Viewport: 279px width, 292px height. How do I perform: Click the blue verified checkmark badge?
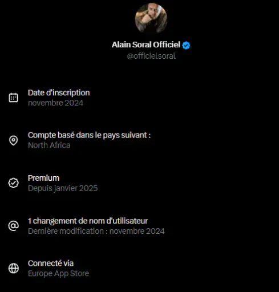(186, 45)
